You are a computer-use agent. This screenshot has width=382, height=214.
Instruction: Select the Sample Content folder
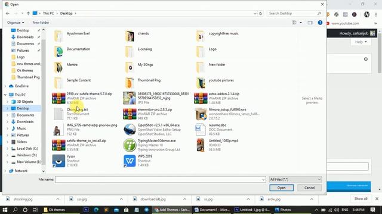[x=72, y=83]
